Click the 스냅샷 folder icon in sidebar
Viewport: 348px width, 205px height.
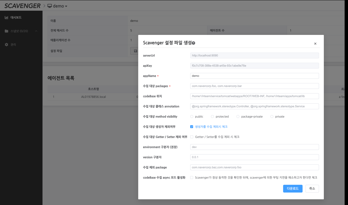click(6, 31)
